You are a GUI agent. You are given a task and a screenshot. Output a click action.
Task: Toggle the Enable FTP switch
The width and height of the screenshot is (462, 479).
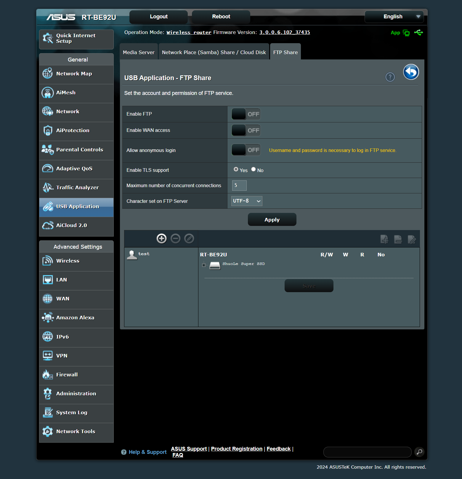pos(246,114)
